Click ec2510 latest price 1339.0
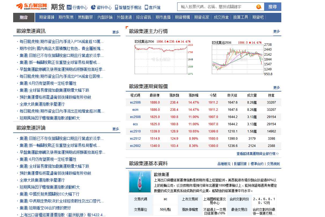 155,131
